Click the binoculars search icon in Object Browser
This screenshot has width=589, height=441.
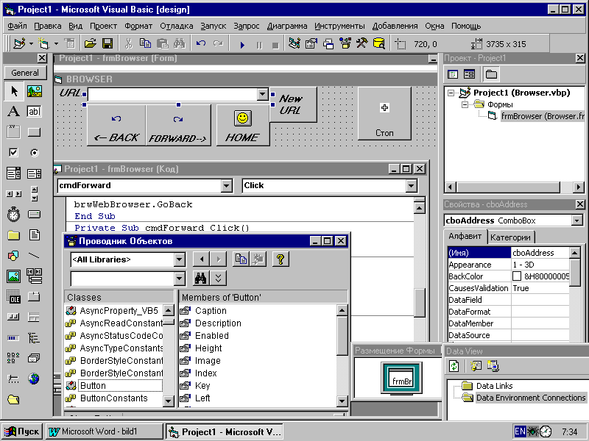pyautogui.click(x=200, y=279)
